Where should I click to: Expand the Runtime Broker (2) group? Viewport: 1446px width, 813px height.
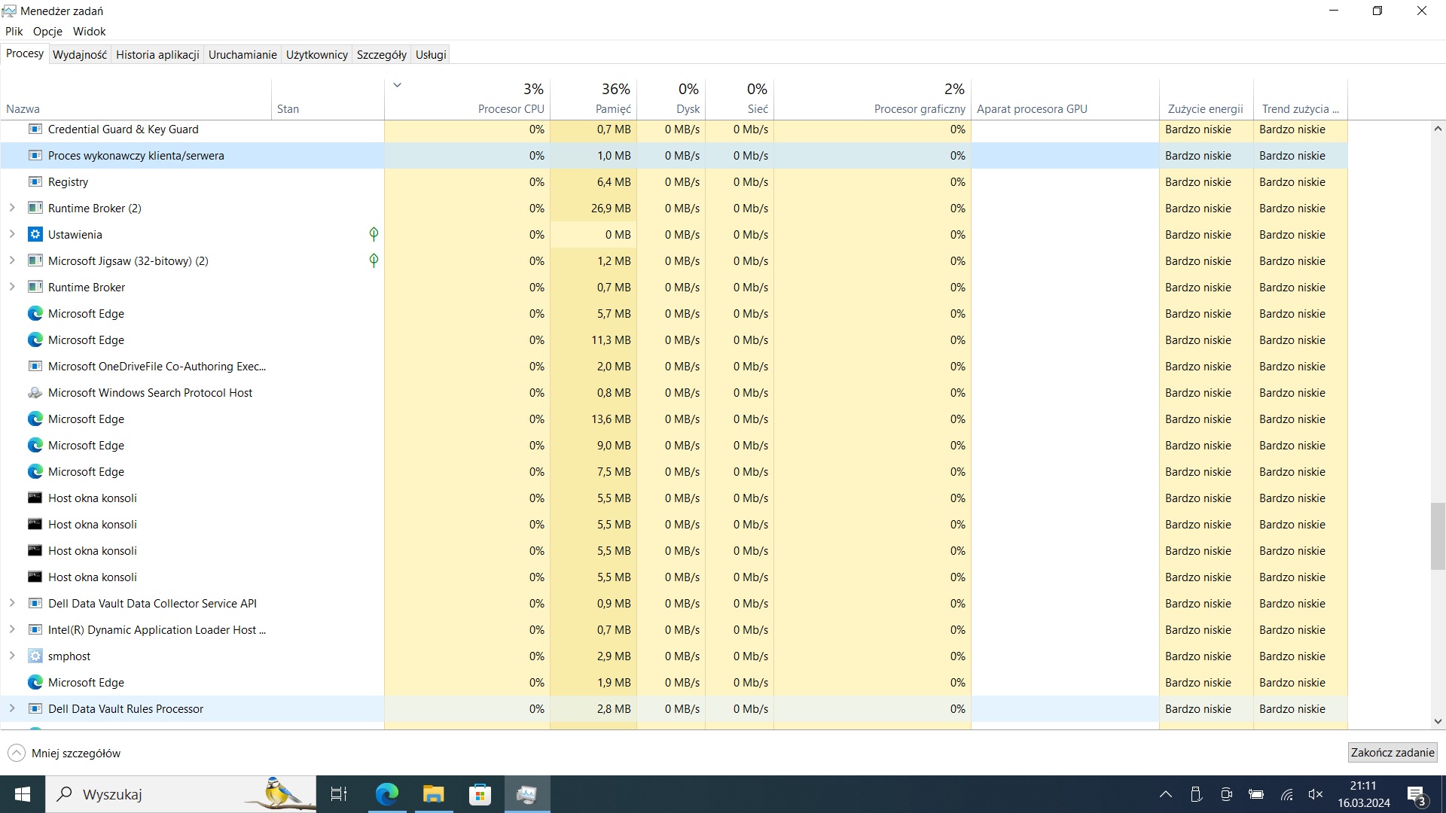point(12,208)
